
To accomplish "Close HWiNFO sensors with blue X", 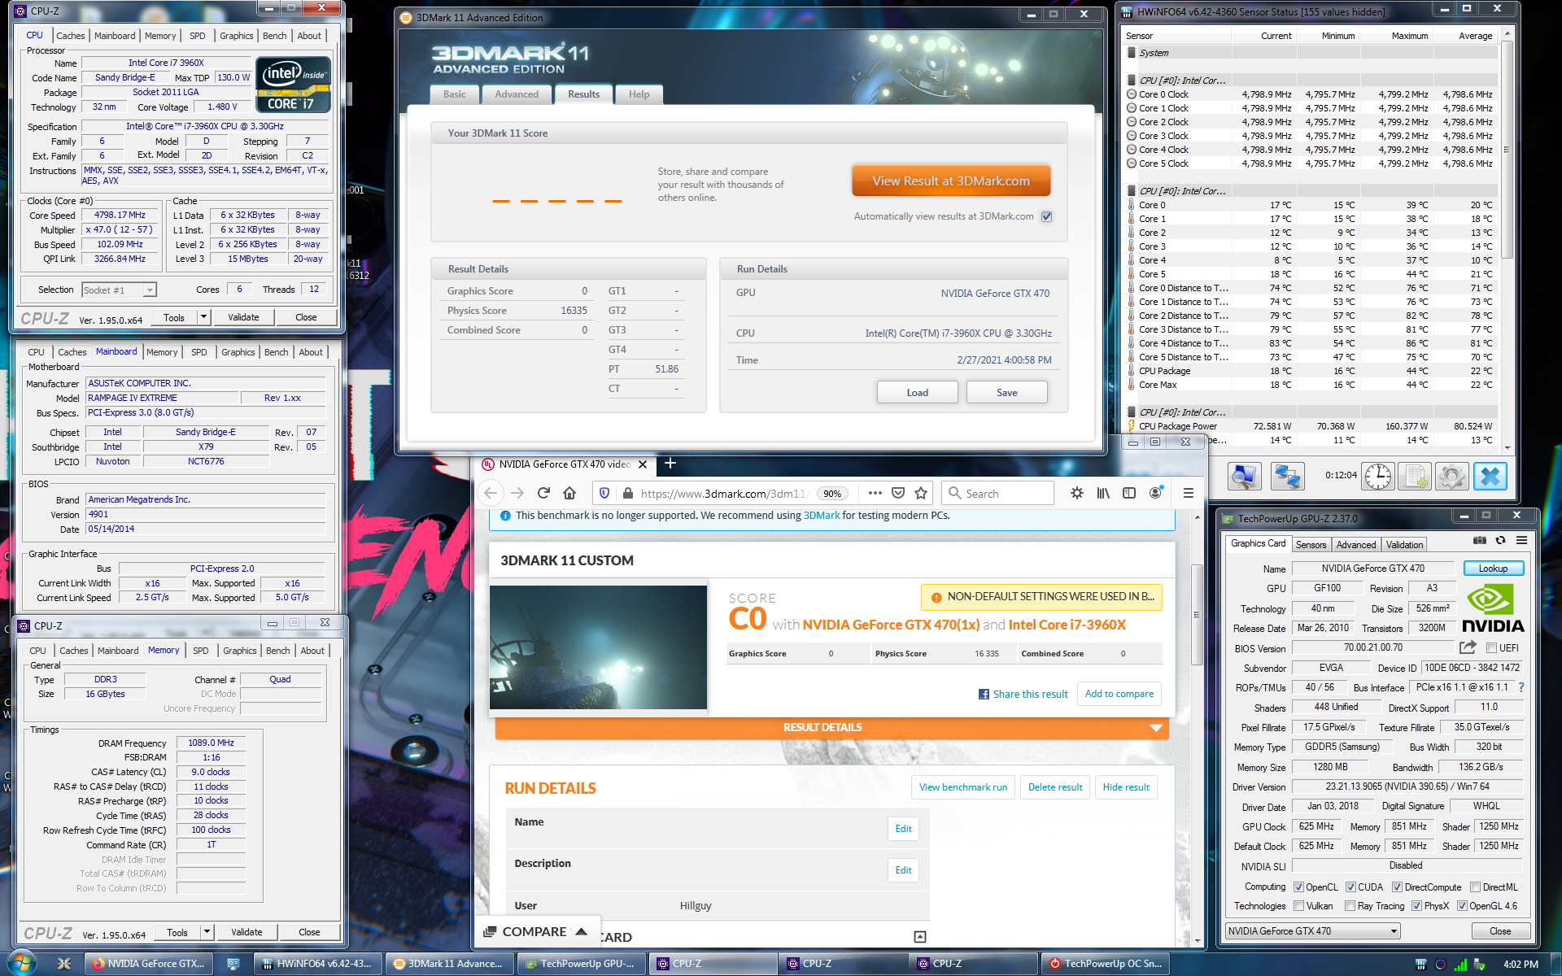I will point(1490,477).
